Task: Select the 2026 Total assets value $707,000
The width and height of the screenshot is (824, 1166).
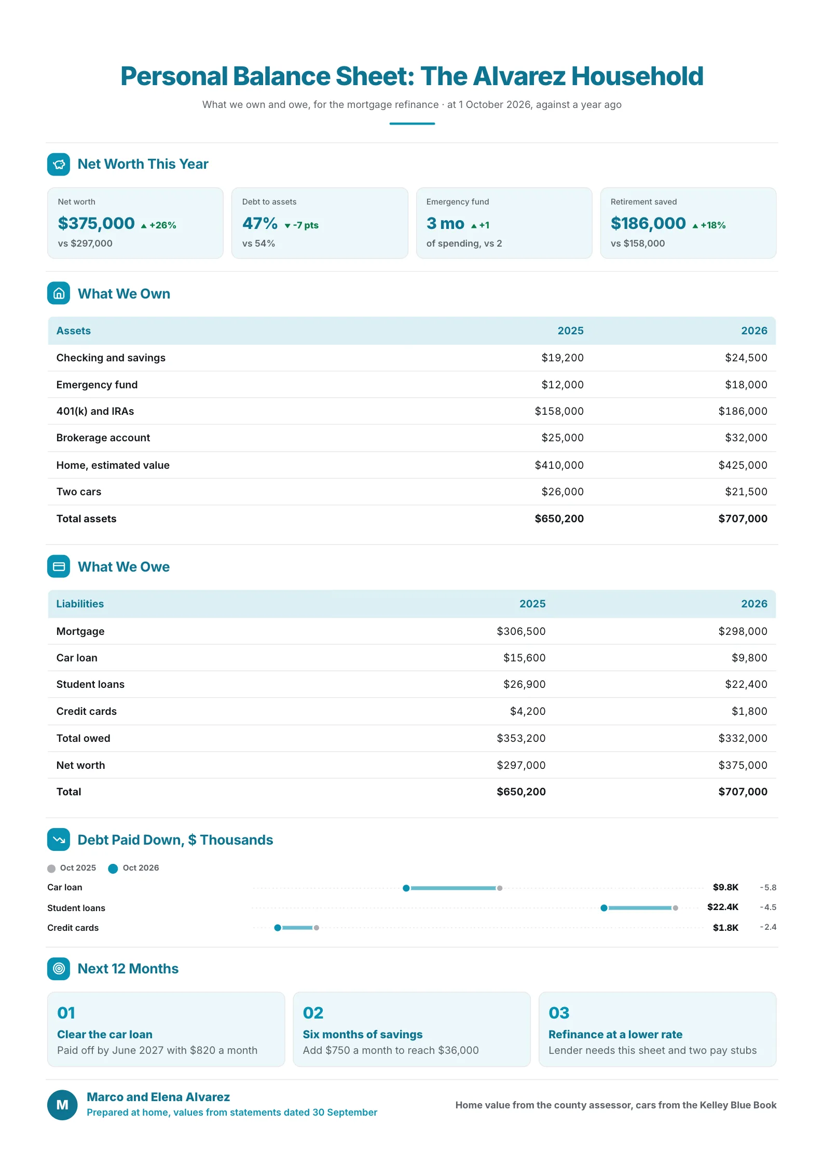Action: (x=743, y=519)
